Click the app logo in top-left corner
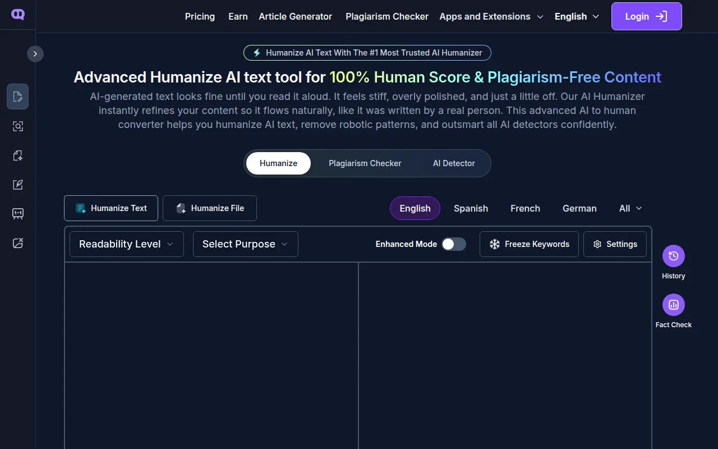Viewport: 718px width, 449px height. point(17,14)
